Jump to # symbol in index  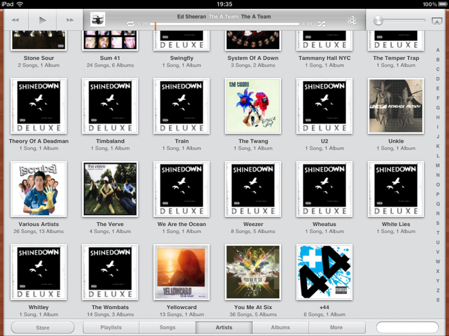(x=437, y=300)
